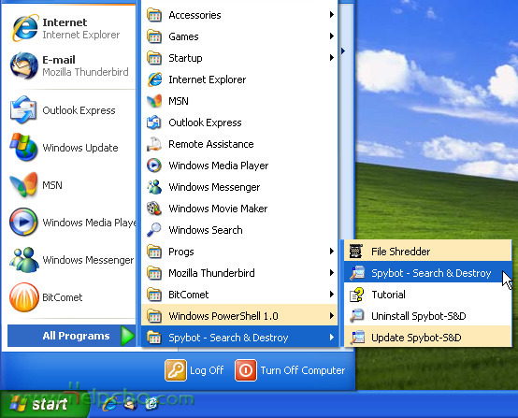Expand the Accessories submenu arrow

(332, 15)
